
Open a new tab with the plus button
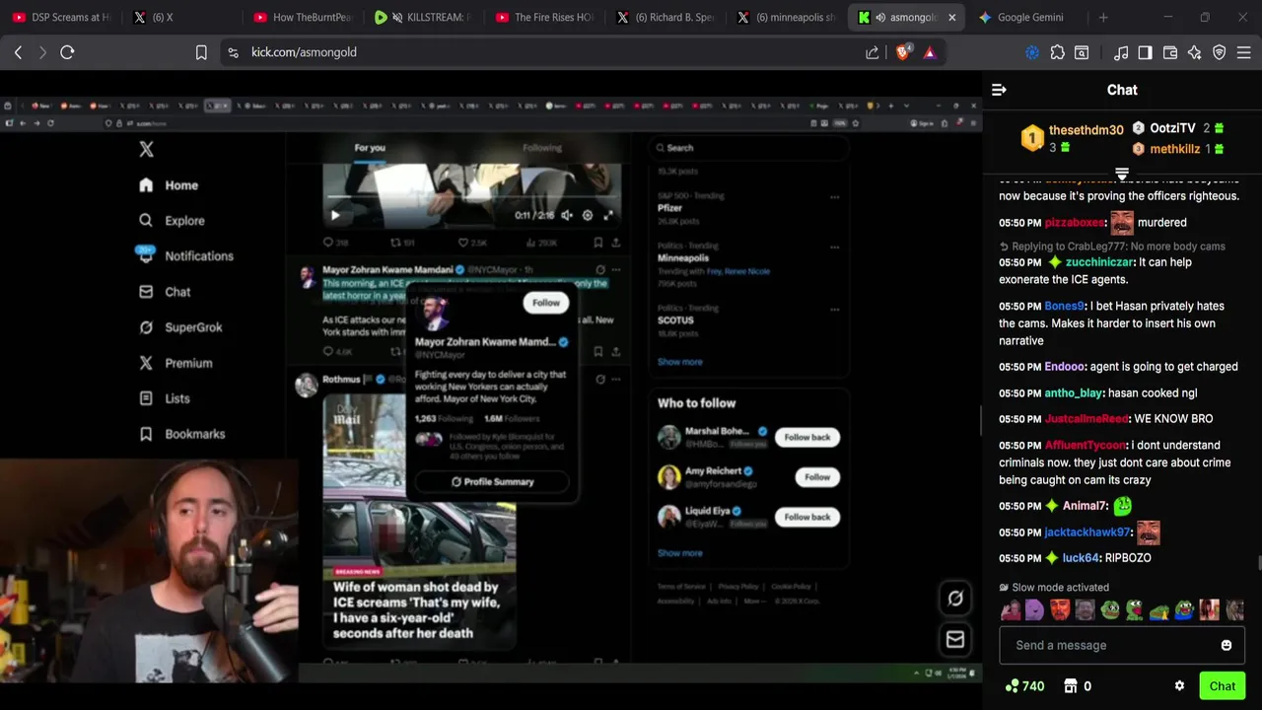(1103, 17)
